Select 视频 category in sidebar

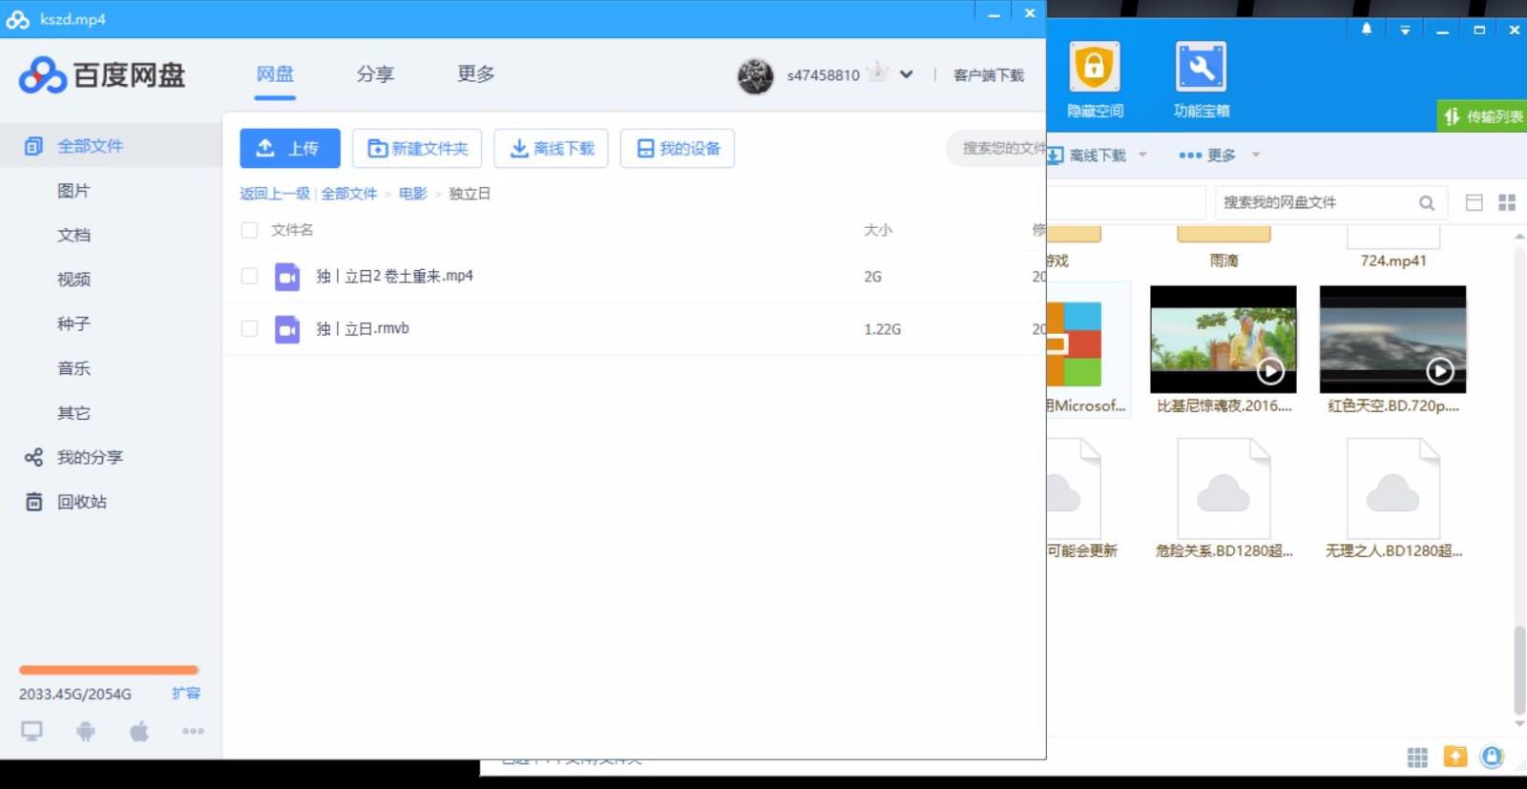[x=73, y=280]
